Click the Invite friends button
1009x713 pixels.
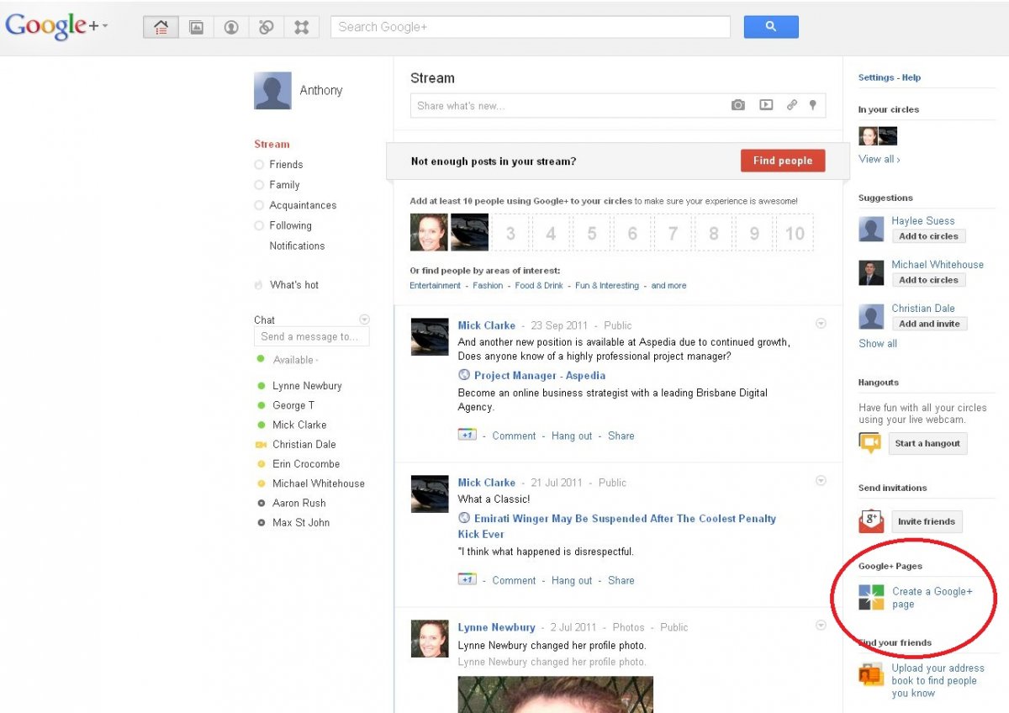(x=927, y=521)
